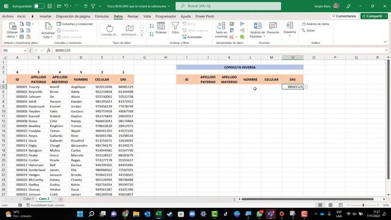Open File Explorer from taskbar

coord(136,214)
